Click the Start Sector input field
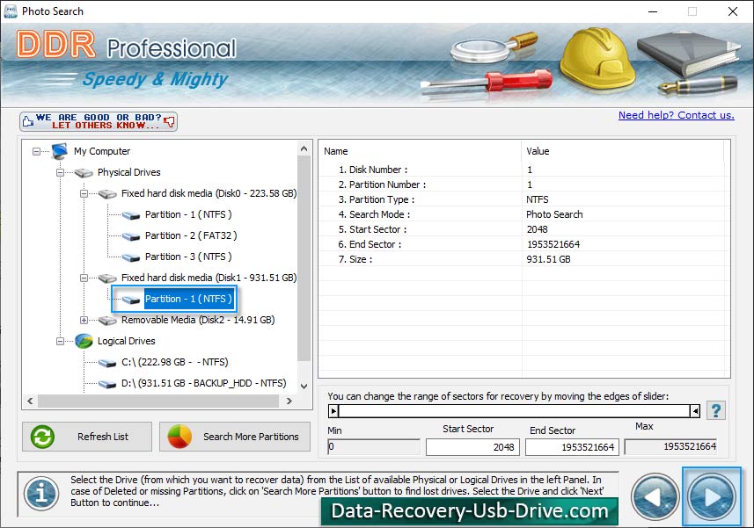754x528 pixels. tap(472, 447)
